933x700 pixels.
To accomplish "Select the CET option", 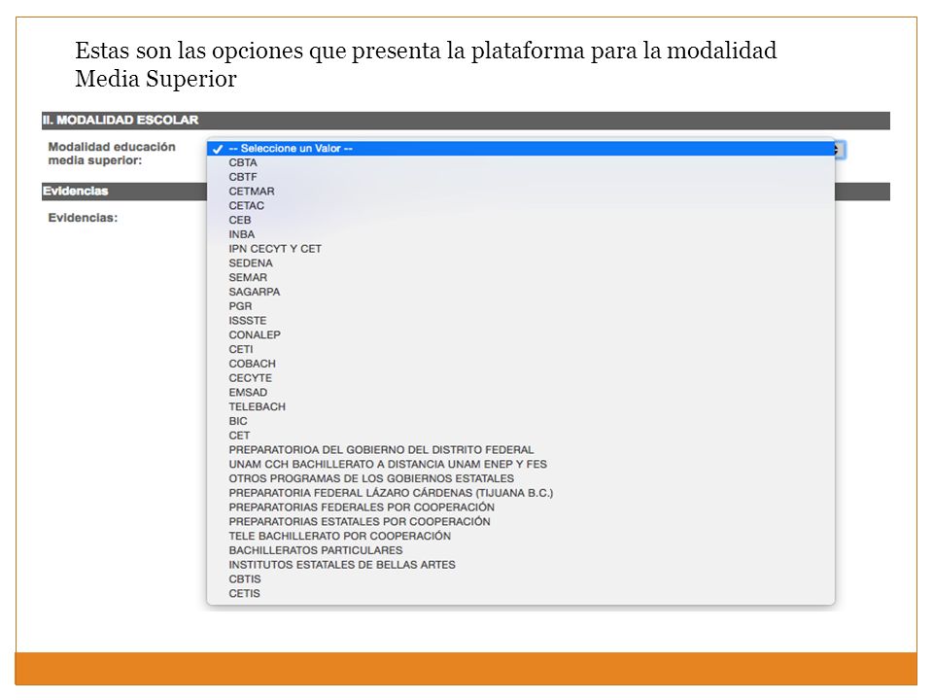I will [521, 436].
